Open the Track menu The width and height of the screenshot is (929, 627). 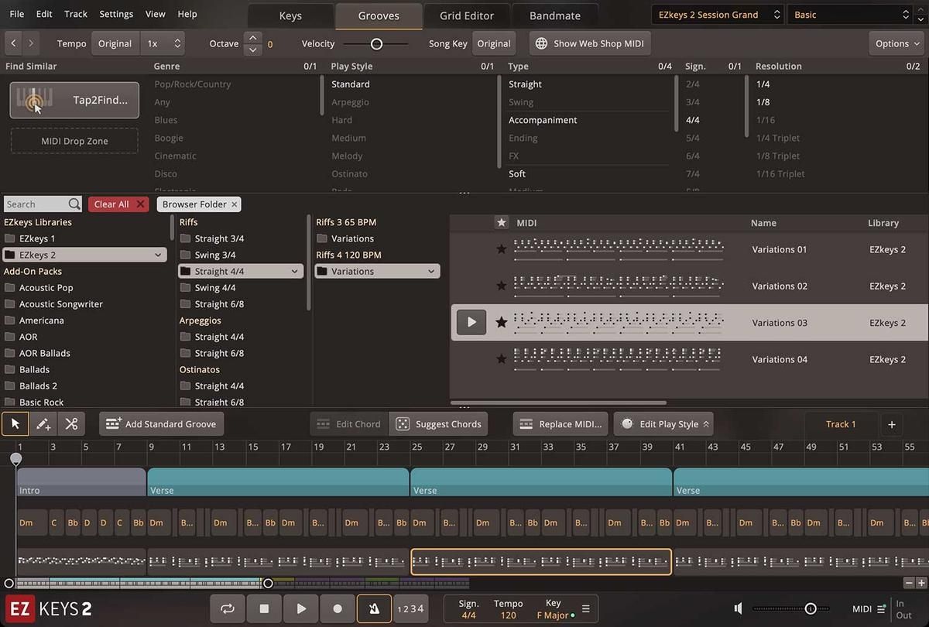coord(76,14)
